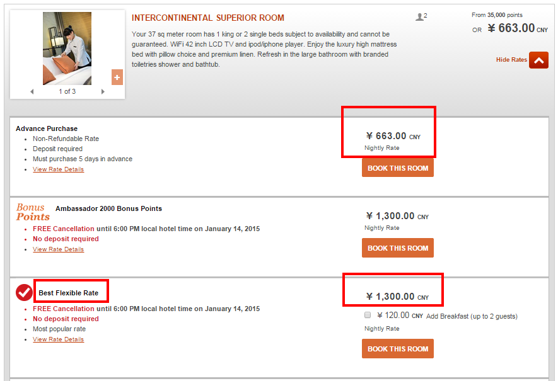
Task: Enlarge room photo with plus icon
Action: click(x=117, y=77)
